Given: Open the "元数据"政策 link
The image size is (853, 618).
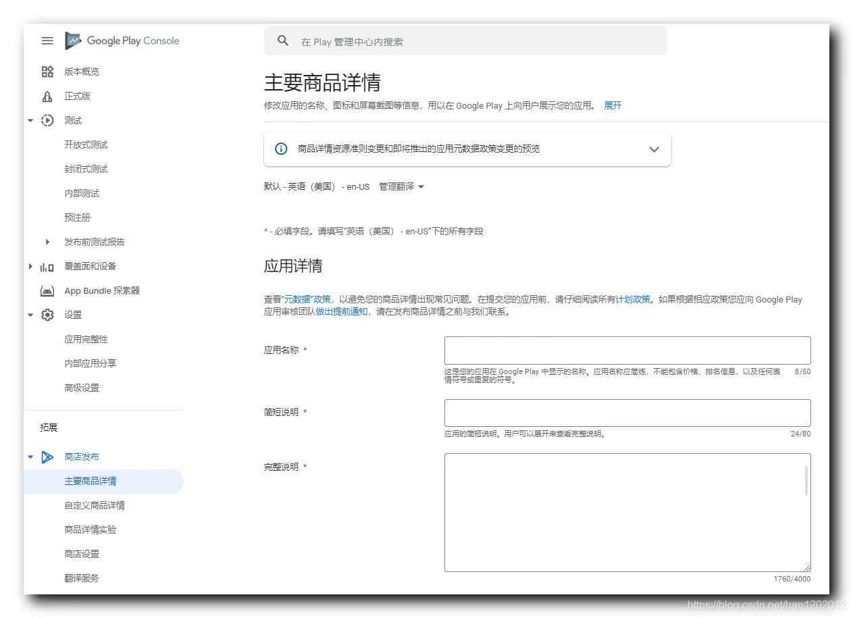Looking at the screenshot, I should tap(306, 299).
